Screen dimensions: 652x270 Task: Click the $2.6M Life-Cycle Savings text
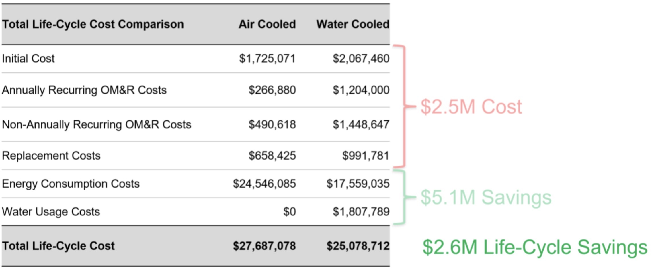[x=535, y=247]
